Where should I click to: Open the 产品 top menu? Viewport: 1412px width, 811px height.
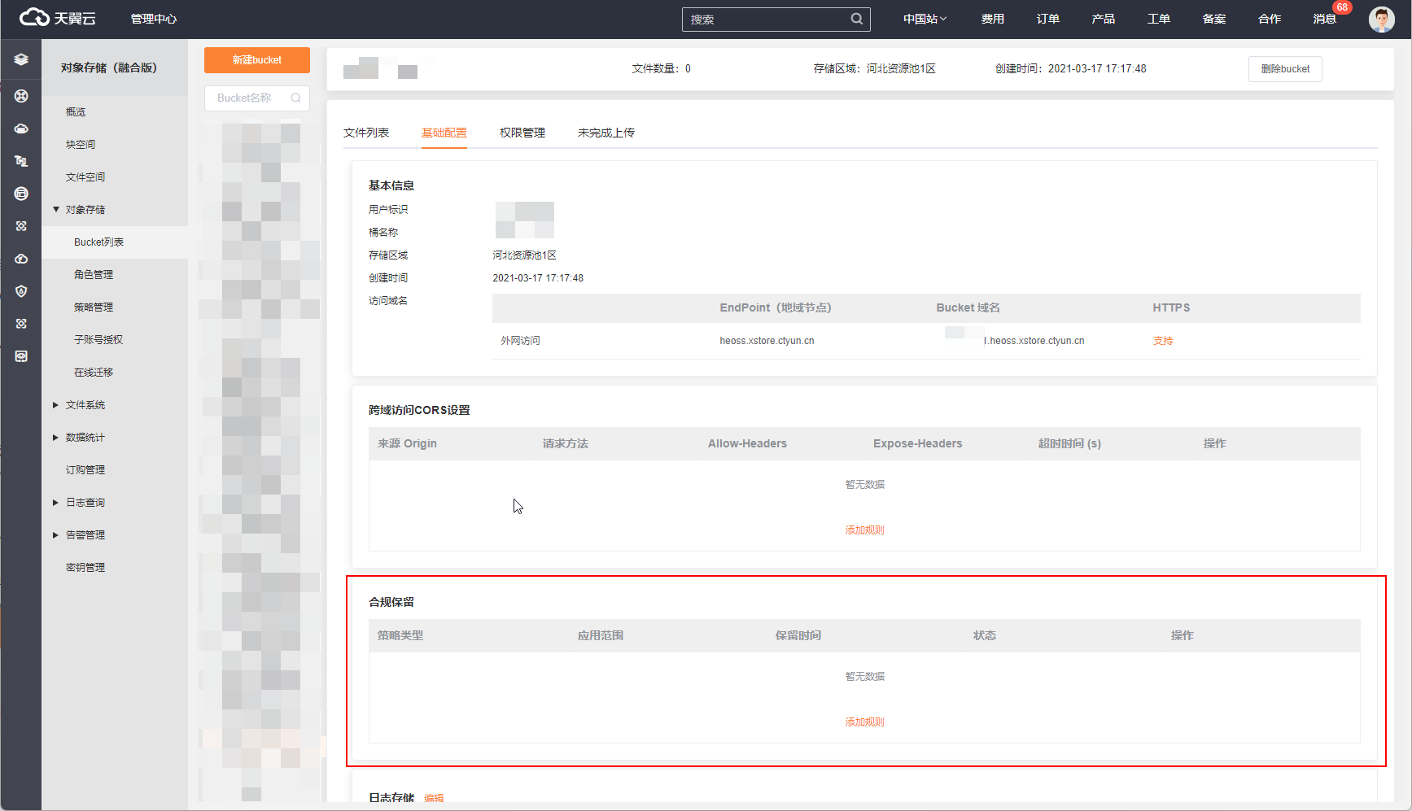1104,19
